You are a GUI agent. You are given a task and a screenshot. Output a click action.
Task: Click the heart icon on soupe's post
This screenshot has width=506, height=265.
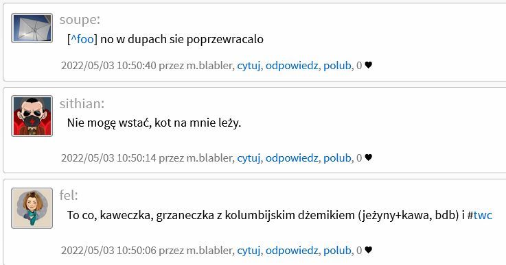pyautogui.click(x=369, y=65)
